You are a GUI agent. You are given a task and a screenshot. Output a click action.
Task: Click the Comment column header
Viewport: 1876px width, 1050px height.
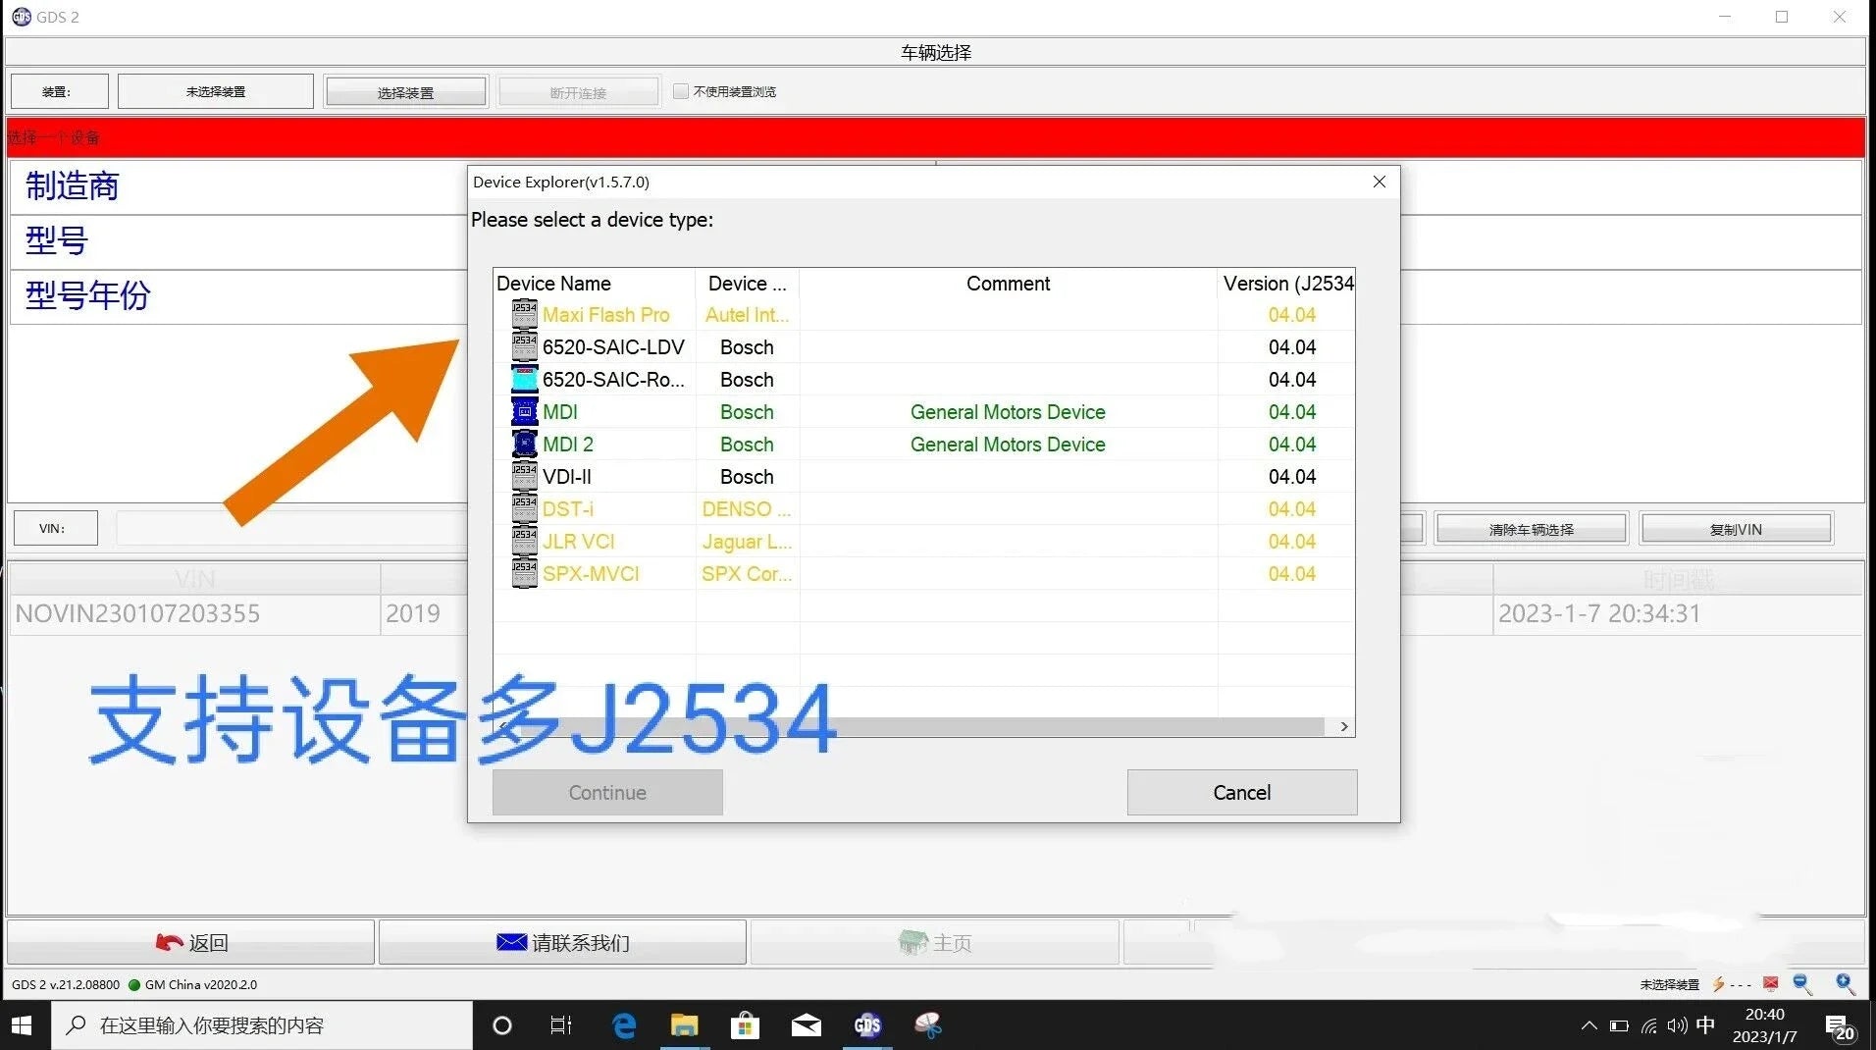point(1008,284)
